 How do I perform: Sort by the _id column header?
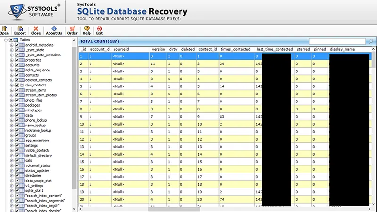tap(83, 49)
